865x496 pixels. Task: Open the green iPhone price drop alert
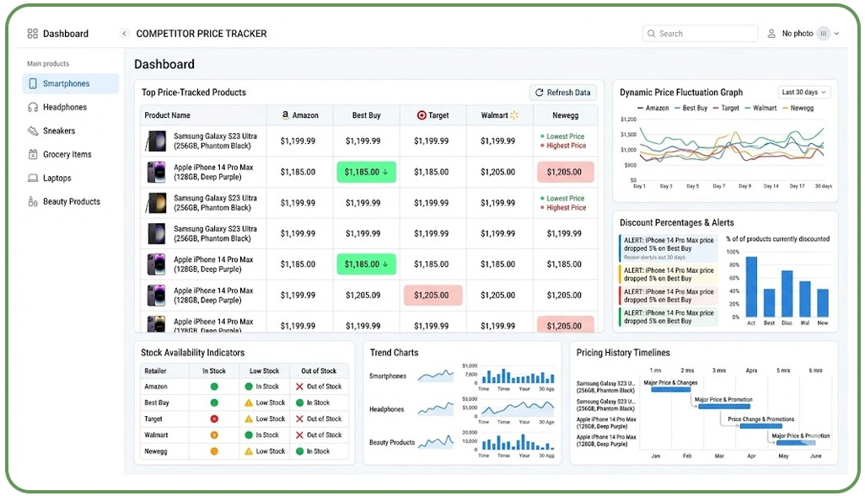[669, 317]
